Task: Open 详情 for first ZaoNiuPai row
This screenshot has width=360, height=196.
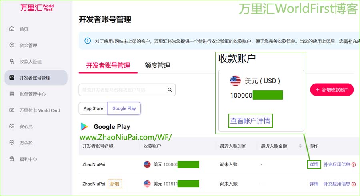Action: coord(314,164)
